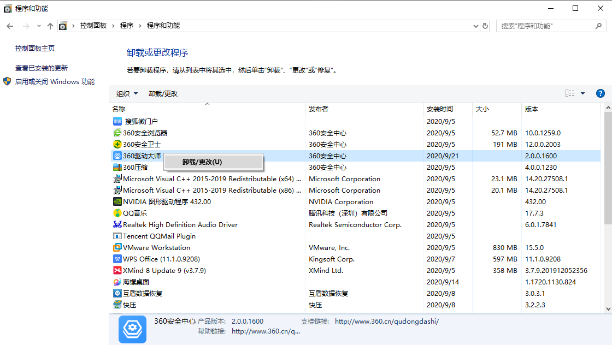Sort list by 版本 column header
Screen dimensions: 612x345
[x=561, y=109]
